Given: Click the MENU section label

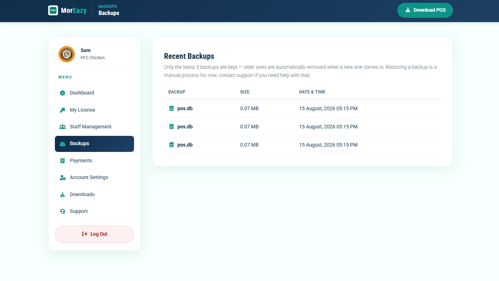Looking at the screenshot, I should 65,77.
